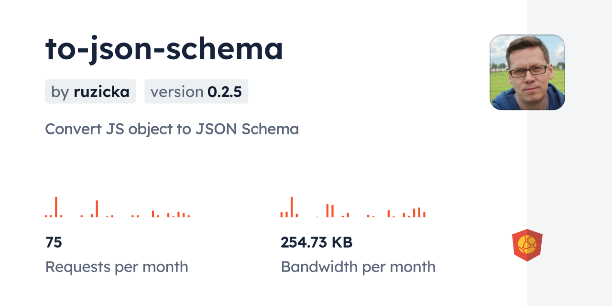Click the "Convert JS object to JSON Schema" description
The image size is (612, 306).
coord(172,129)
